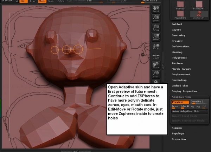Select the Plane3D tool thumbnail
This screenshot has height=152, width=211.
click(180, 5)
